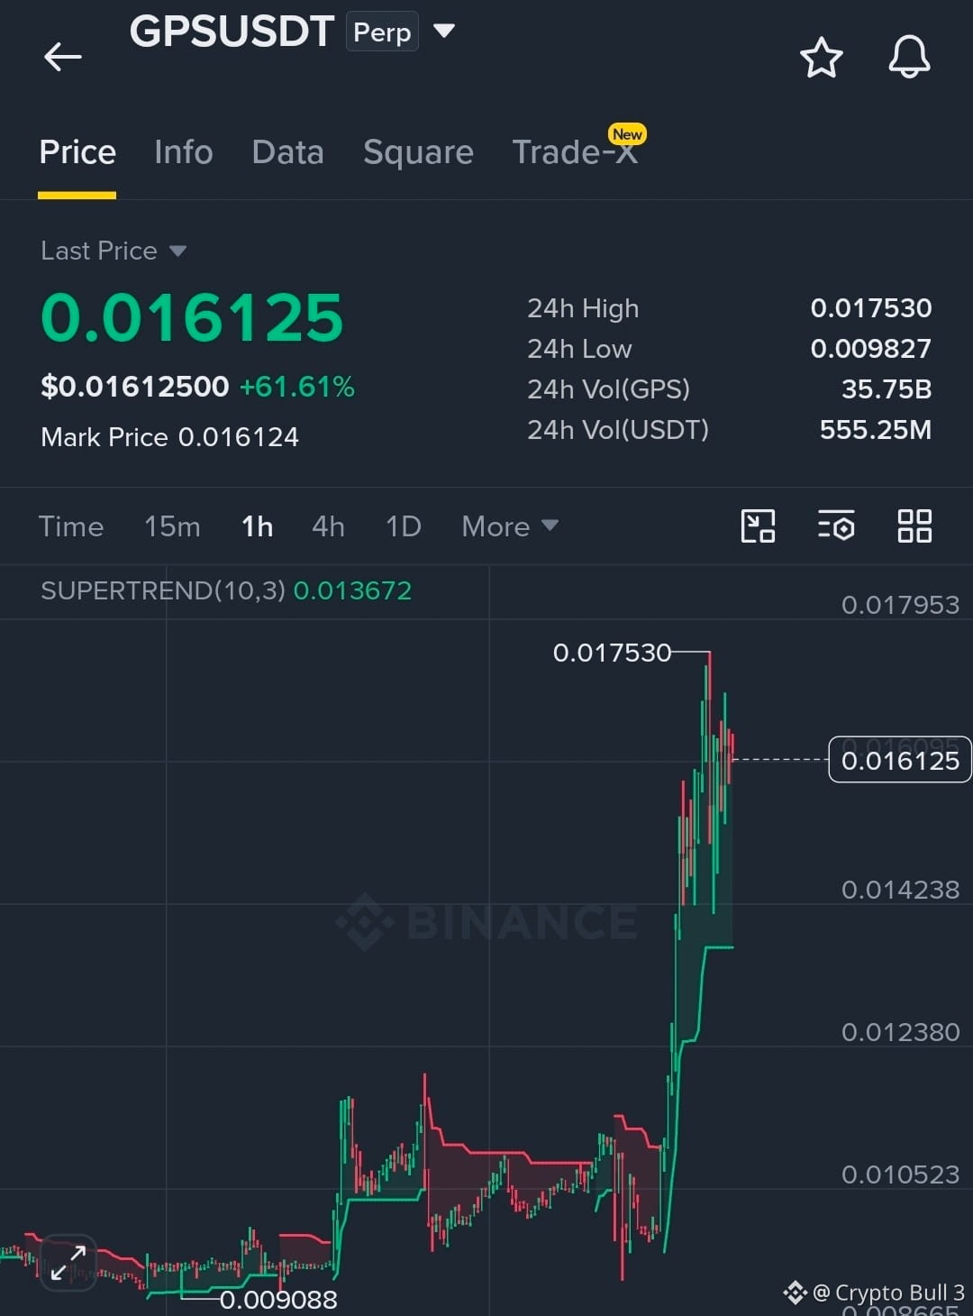Tap the 0.014238 price axis label

(900, 890)
